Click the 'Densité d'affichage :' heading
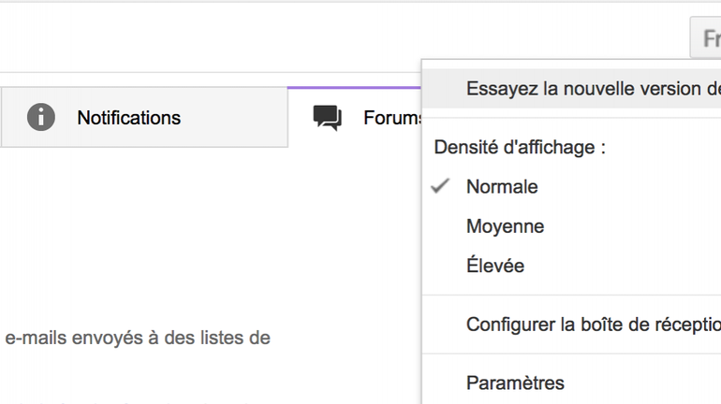Screen dimensions: 721x404 tap(519, 147)
